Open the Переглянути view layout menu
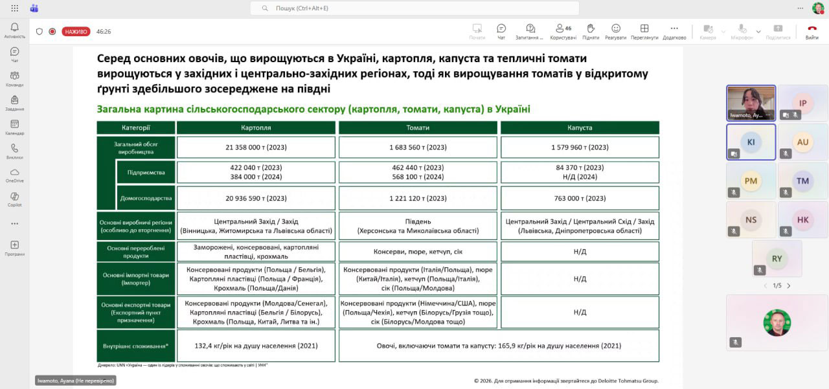 644,31
